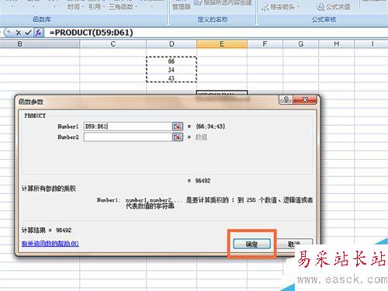Click the cell containing 66
Screen dimensions: 388x291
coord(171,61)
